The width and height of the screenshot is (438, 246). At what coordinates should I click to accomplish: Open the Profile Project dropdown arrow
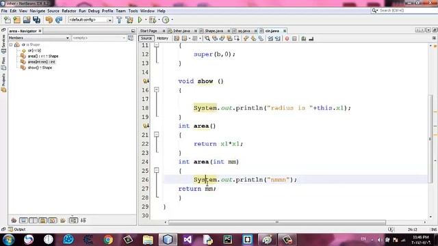[172, 20]
